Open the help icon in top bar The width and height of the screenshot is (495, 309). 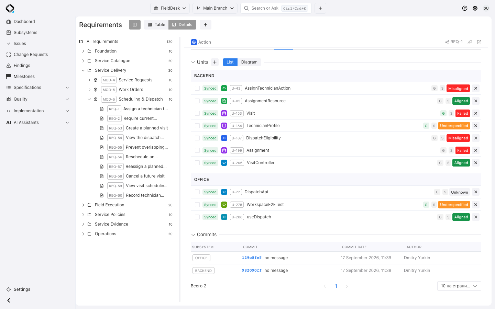[465, 8]
